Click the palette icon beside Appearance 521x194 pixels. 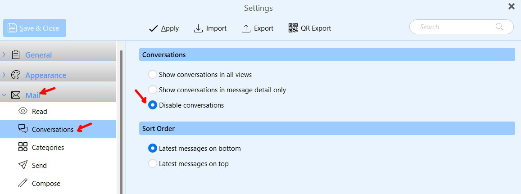pyautogui.click(x=16, y=75)
